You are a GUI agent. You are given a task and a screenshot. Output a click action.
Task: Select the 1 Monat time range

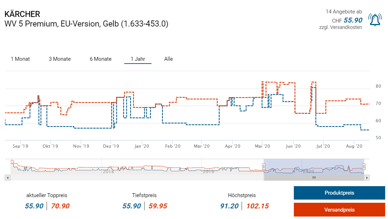(20, 59)
